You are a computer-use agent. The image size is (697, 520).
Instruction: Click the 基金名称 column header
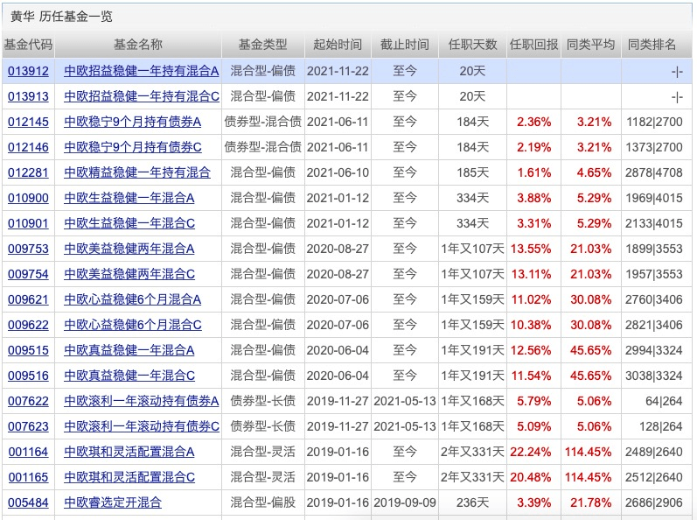(x=138, y=45)
